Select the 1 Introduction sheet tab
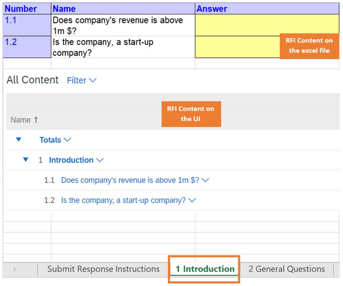Image resolution: width=343 pixels, height=286 pixels. tap(205, 269)
